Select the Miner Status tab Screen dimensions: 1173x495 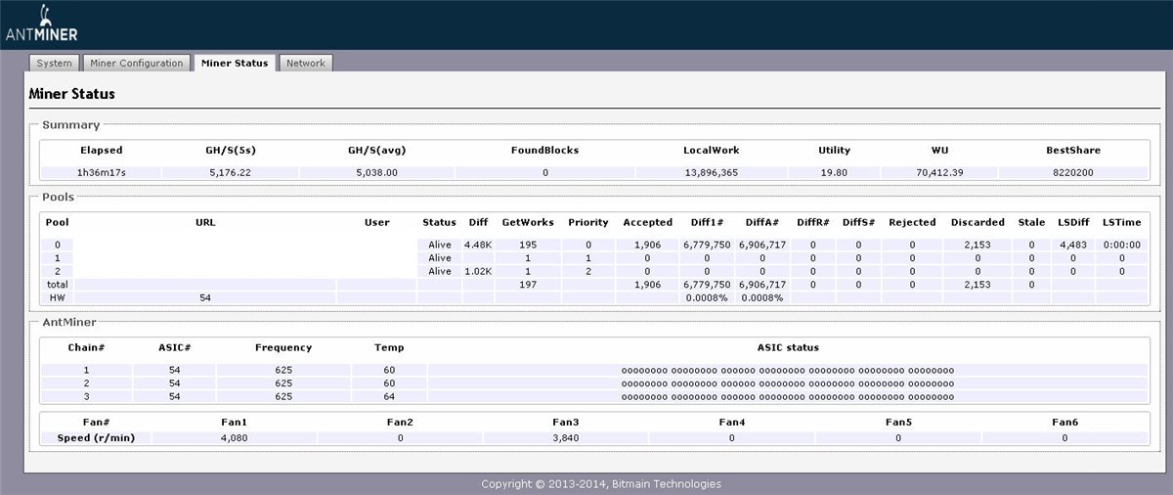pos(235,64)
